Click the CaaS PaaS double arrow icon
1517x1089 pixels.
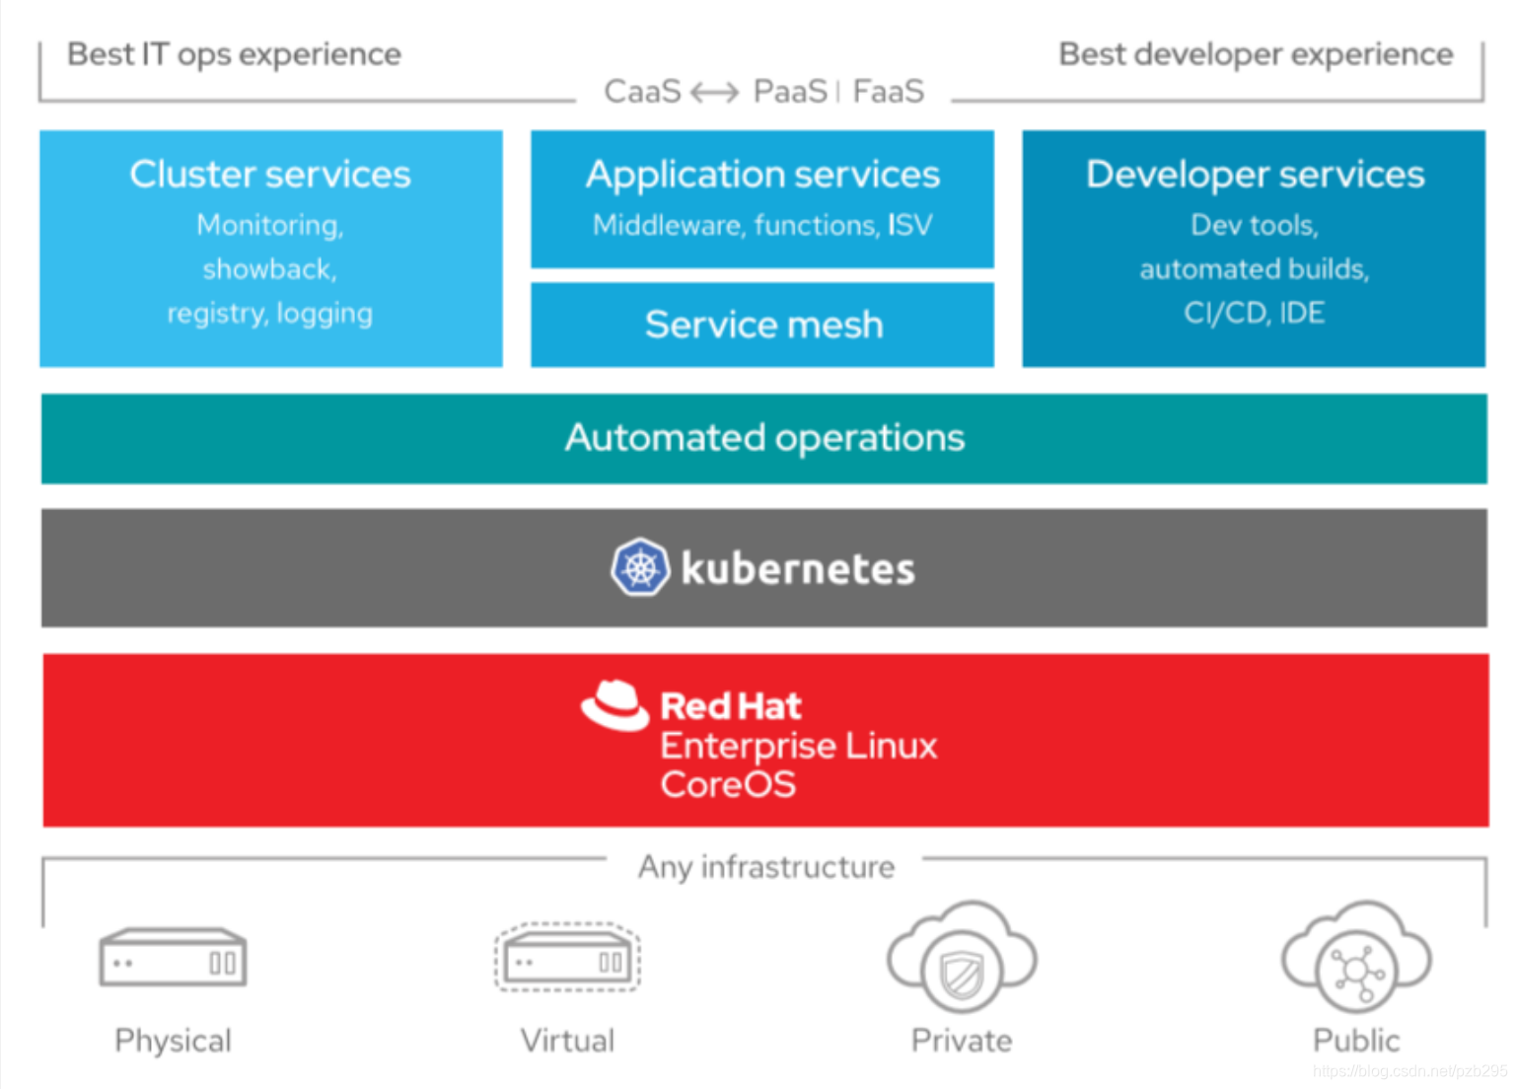coord(715,91)
